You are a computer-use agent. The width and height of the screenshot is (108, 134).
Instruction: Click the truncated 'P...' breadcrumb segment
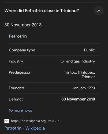(x=59, y=121)
